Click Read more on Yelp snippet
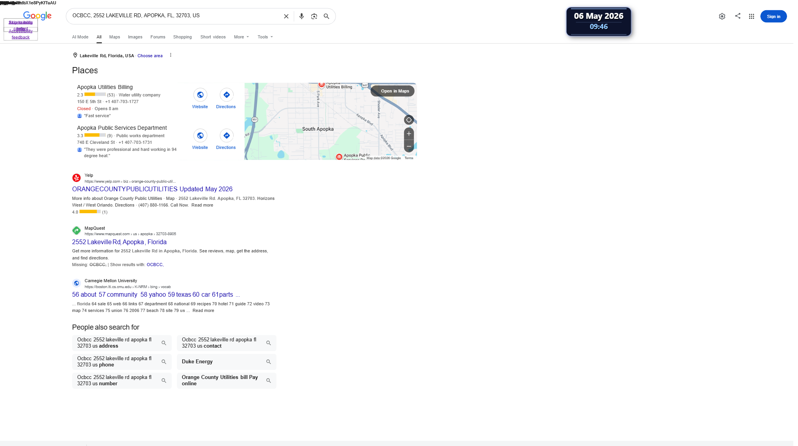The height and width of the screenshot is (446, 798). pos(202,205)
